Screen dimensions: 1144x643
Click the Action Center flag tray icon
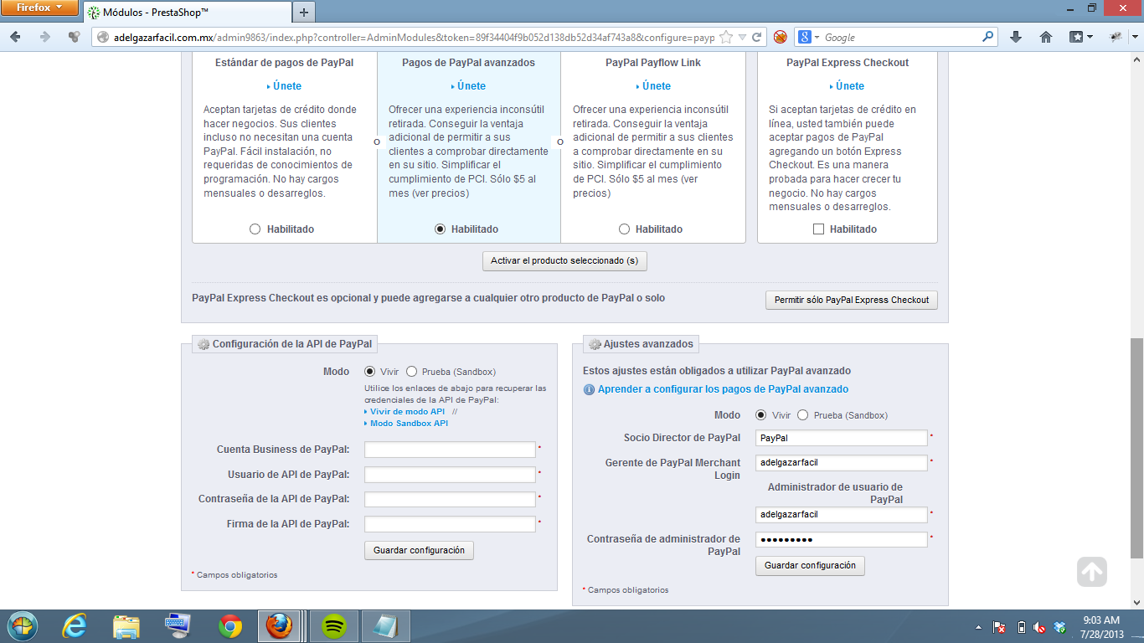click(x=999, y=627)
